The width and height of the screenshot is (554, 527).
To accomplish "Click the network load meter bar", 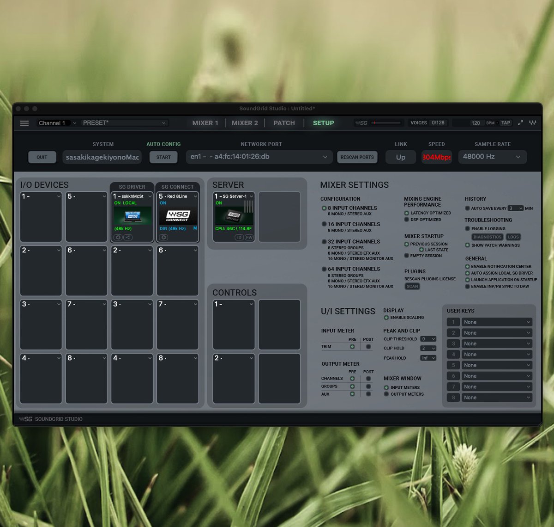I will coord(386,123).
